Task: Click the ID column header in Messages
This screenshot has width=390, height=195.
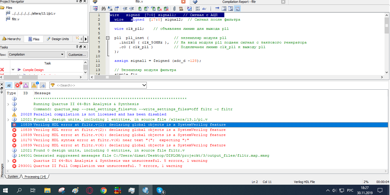Action: pos(25,93)
